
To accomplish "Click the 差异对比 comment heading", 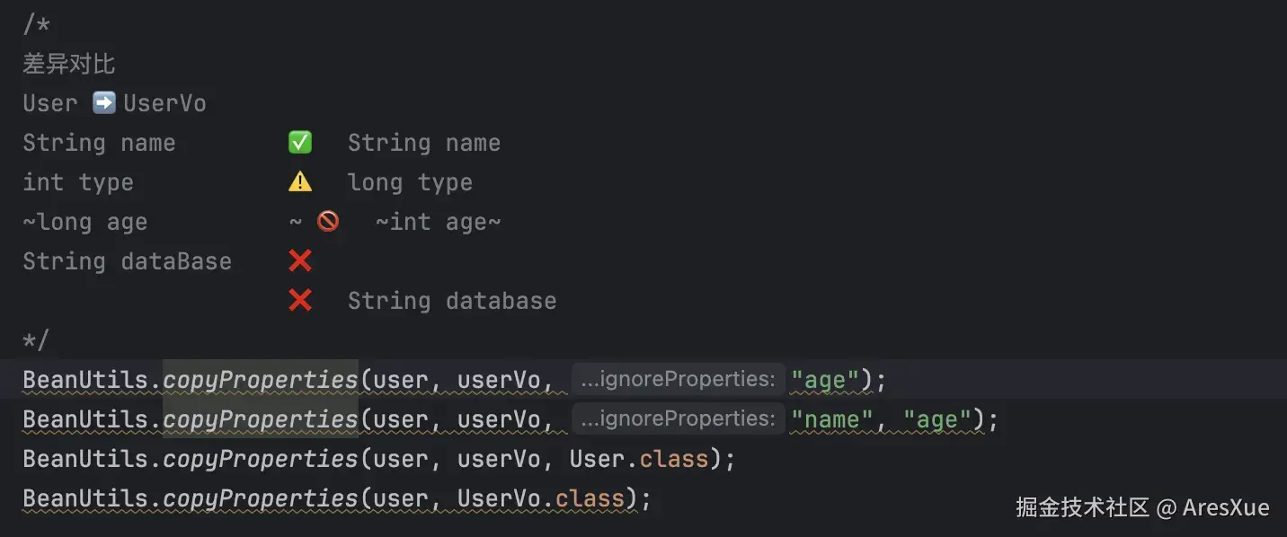I will point(69,65).
